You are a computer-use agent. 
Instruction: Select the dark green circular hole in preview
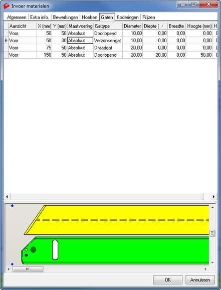click(33, 250)
